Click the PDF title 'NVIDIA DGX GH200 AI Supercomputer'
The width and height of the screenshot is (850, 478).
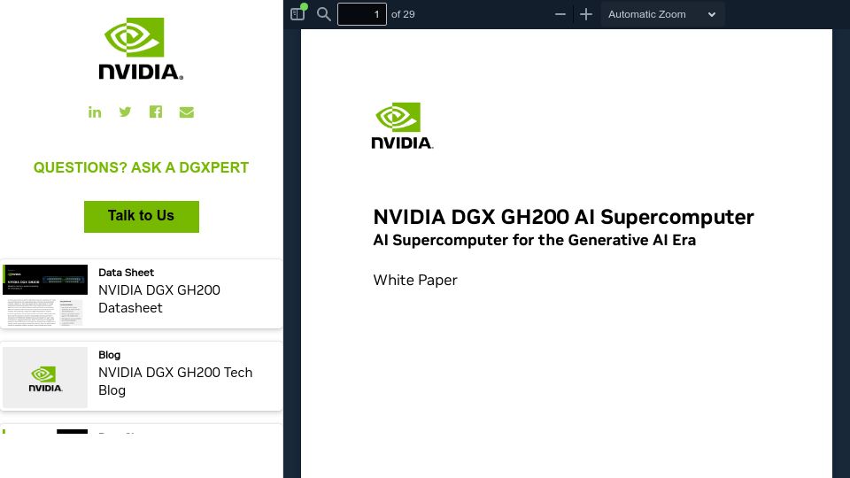click(x=563, y=217)
